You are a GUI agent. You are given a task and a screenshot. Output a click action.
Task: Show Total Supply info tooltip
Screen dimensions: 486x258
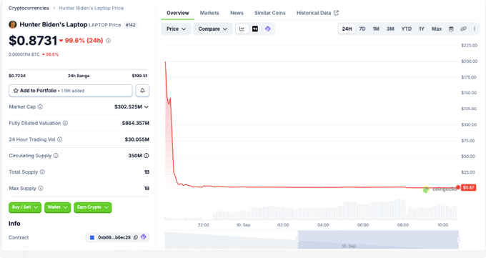(x=42, y=172)
